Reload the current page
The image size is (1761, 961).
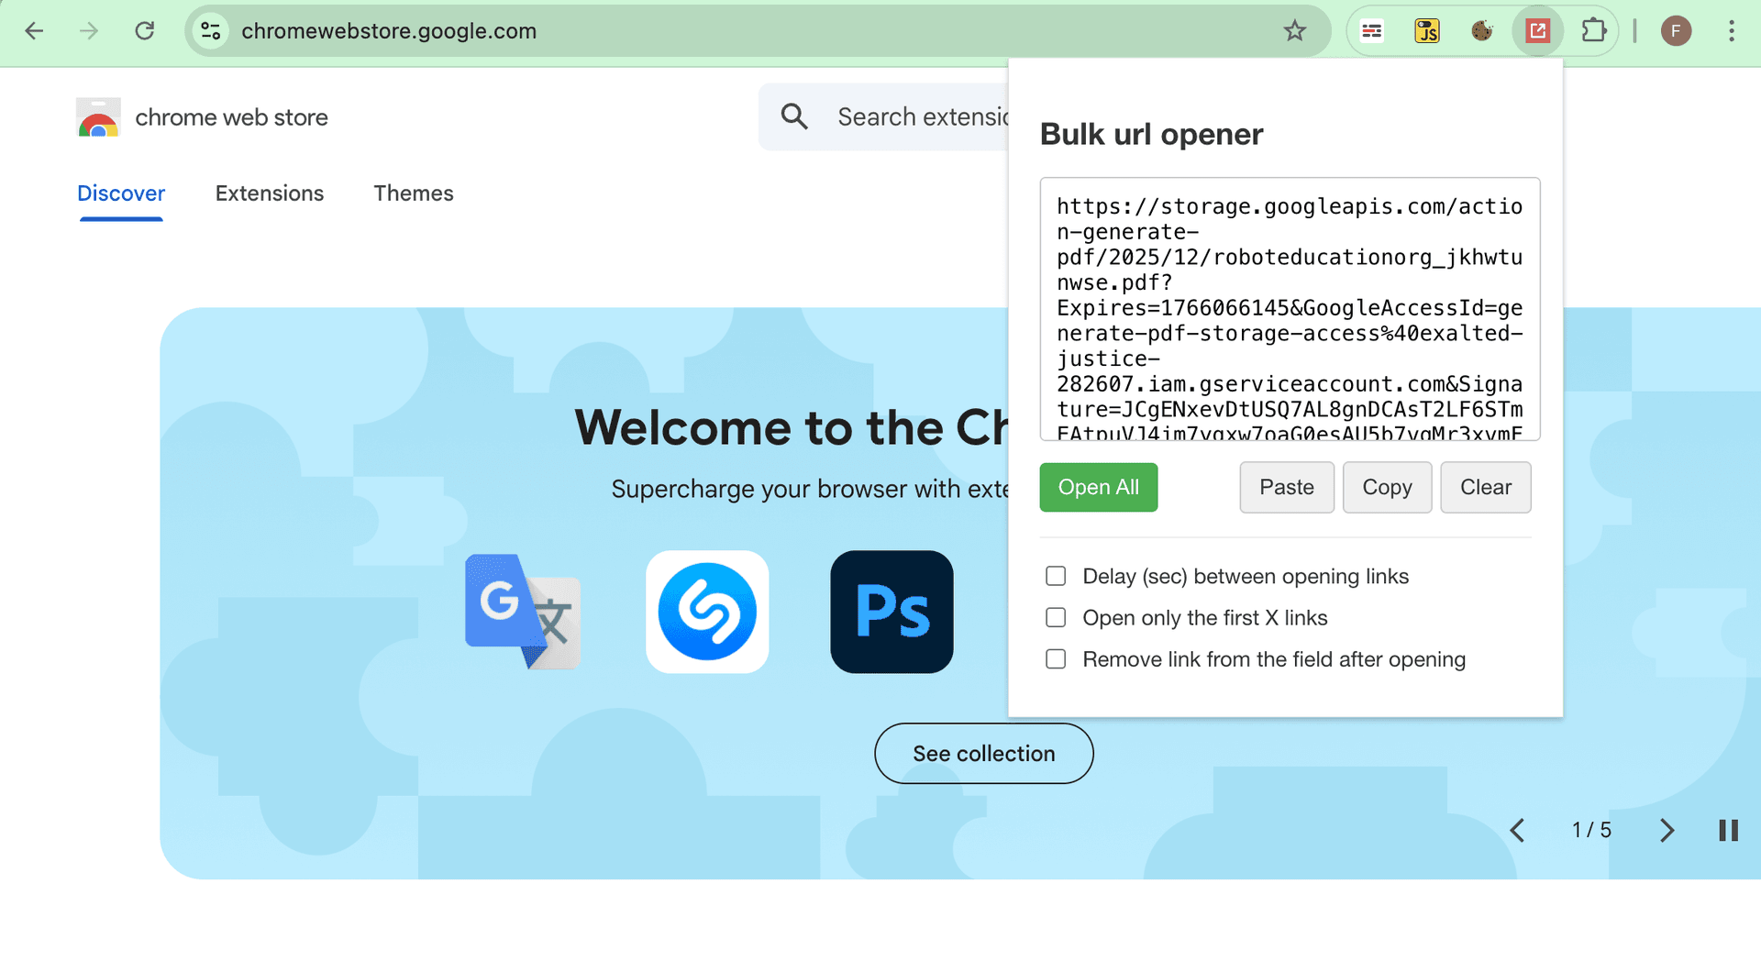pos(145,30)
